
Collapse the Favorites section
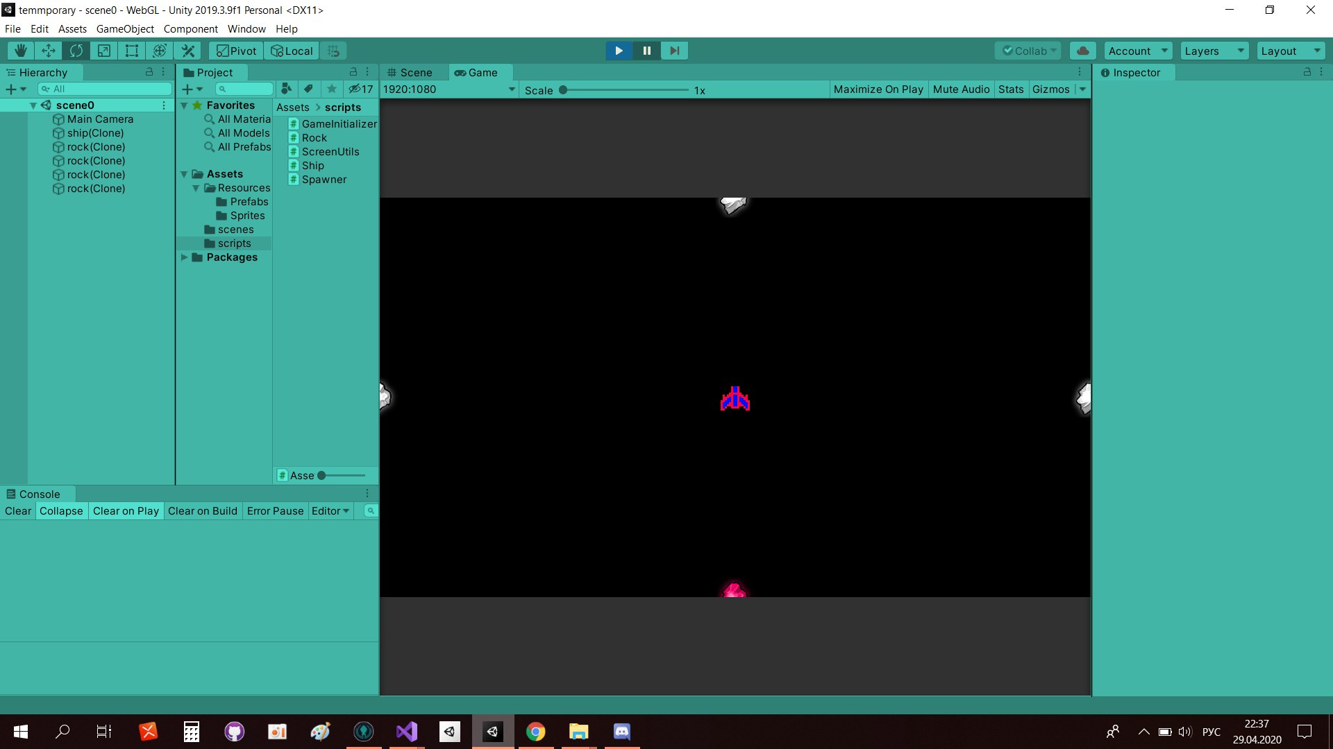(x=184, y=105)
